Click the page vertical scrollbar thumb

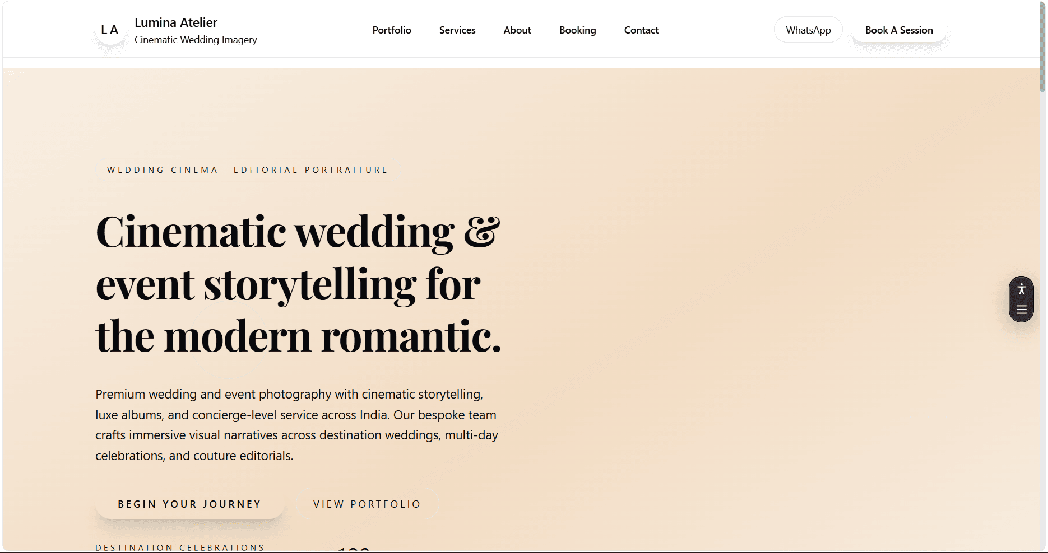pos(1042,46)
